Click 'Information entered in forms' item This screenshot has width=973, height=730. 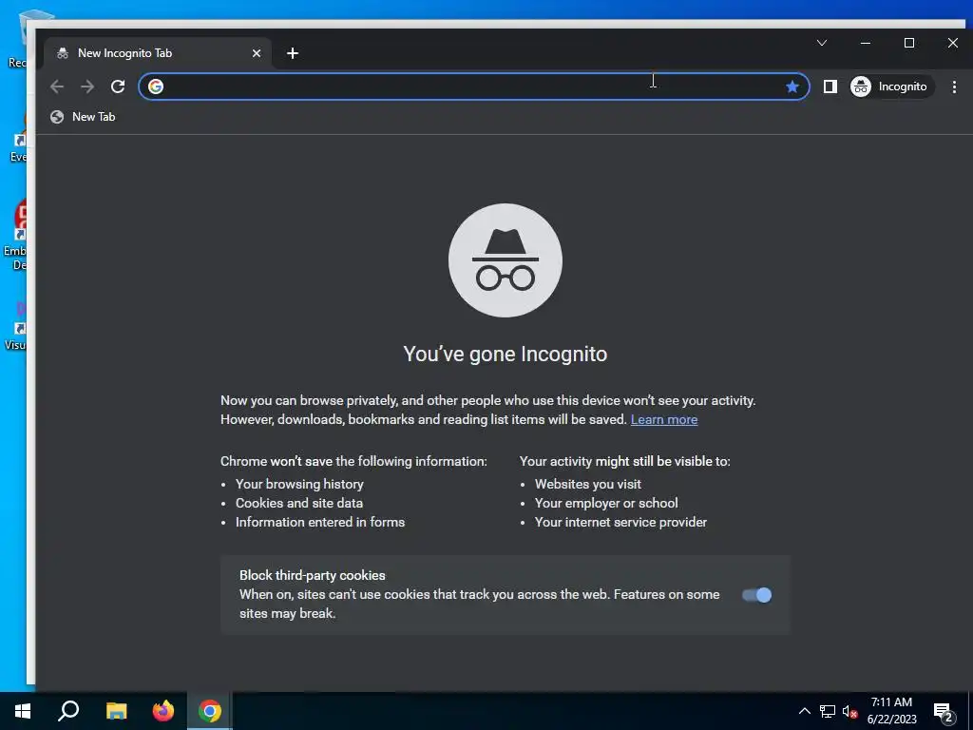pos(320,523)
